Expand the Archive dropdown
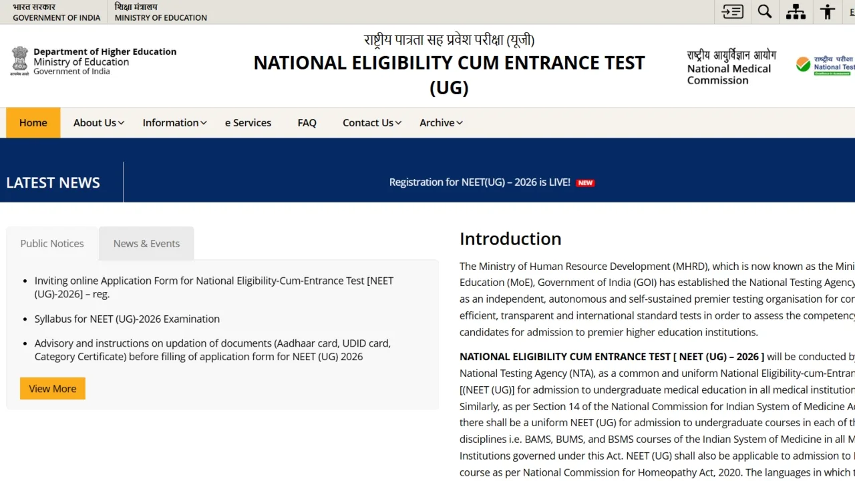The image size is (855, 481). 440,122
